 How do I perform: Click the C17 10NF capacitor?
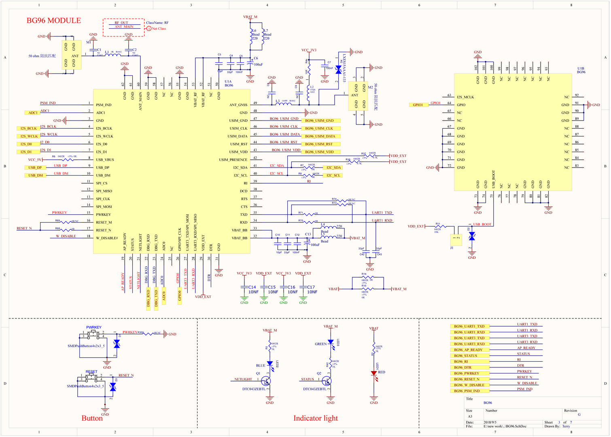click(x=303, y=287)
